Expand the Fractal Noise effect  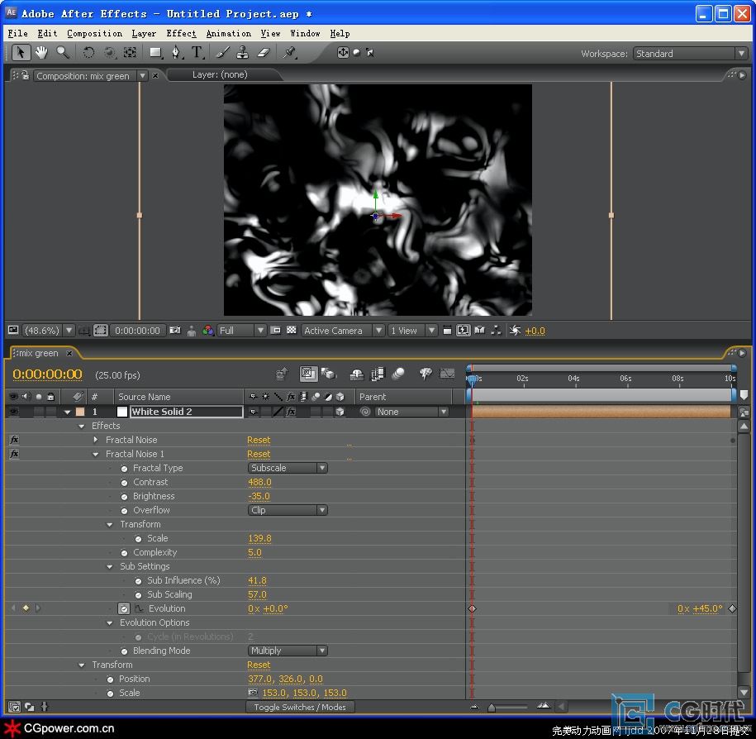[96, 440]
